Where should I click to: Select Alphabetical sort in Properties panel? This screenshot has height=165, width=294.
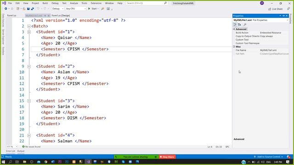pos(239,24)
